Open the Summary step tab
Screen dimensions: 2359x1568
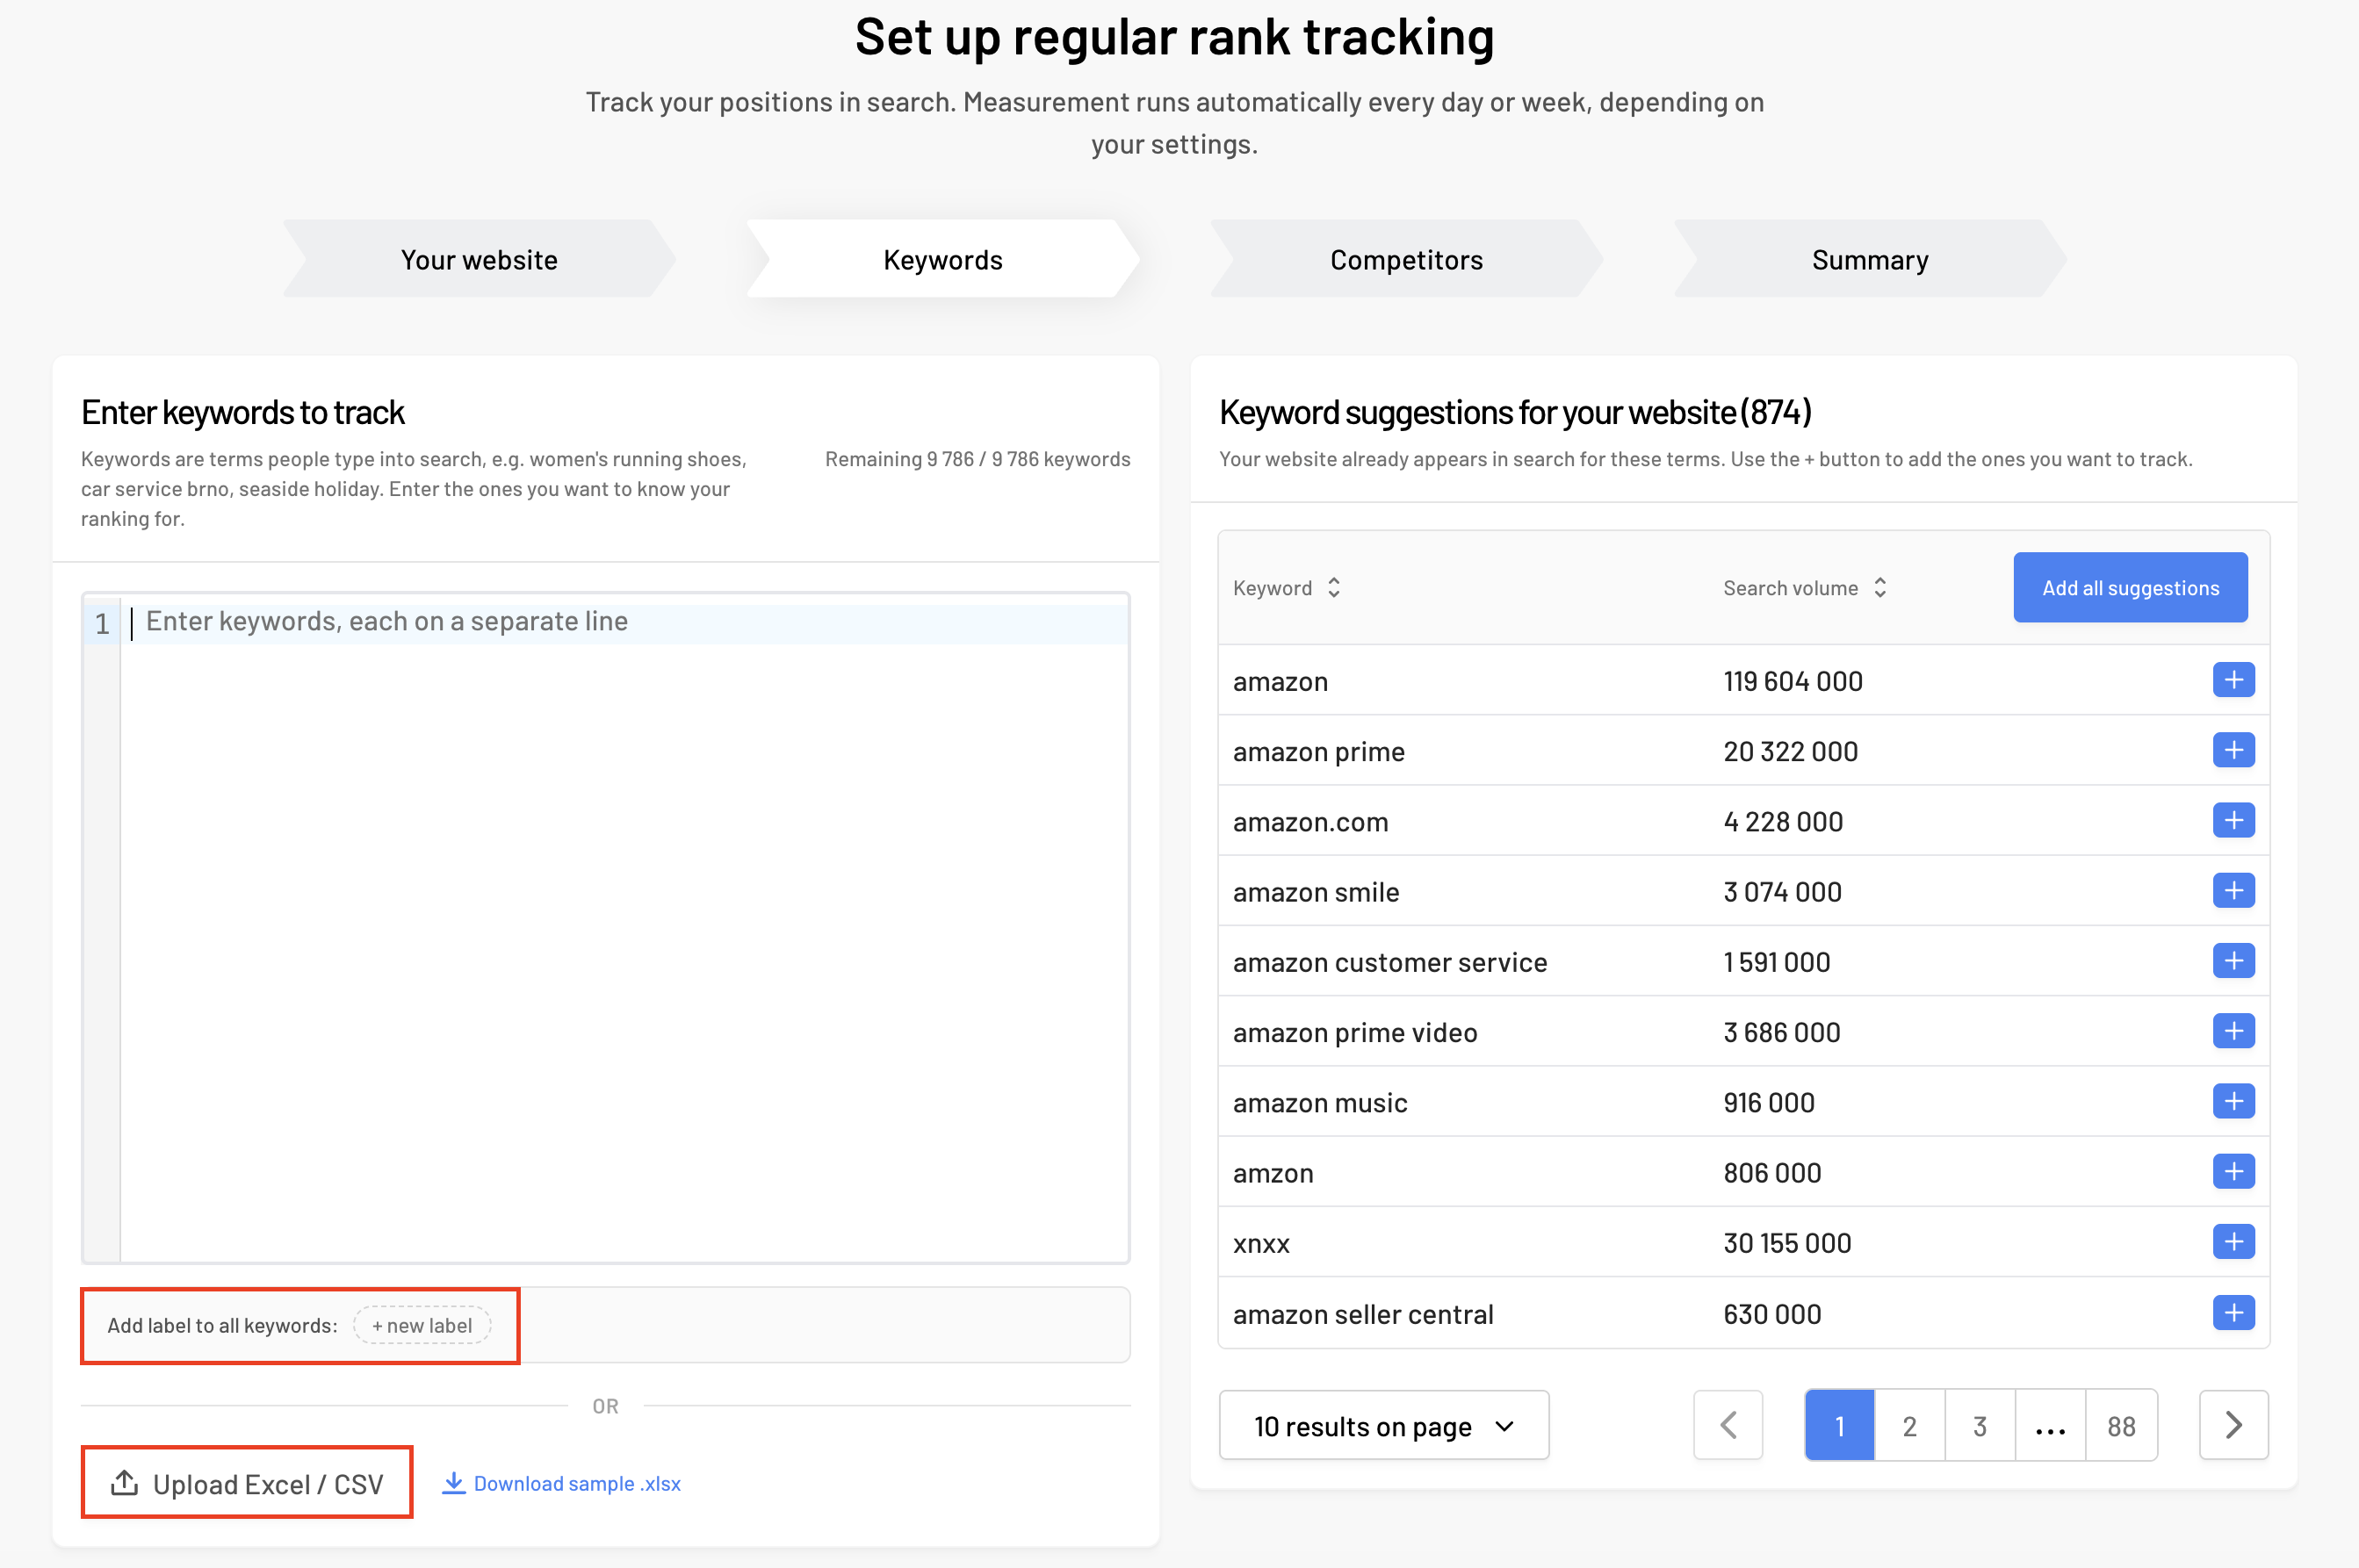[1869, 259]
